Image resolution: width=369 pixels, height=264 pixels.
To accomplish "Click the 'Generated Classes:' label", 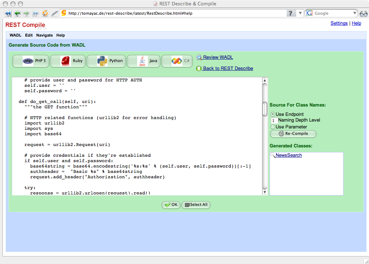I will 291,146.
